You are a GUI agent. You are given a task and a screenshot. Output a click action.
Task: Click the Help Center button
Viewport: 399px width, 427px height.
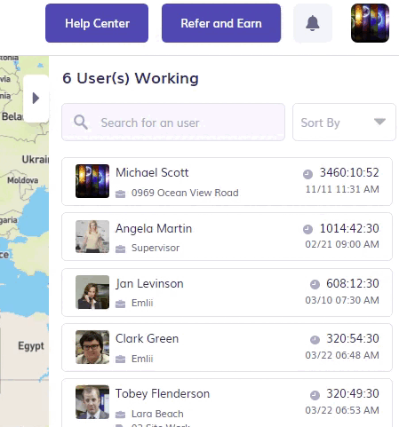click(97, 23)
